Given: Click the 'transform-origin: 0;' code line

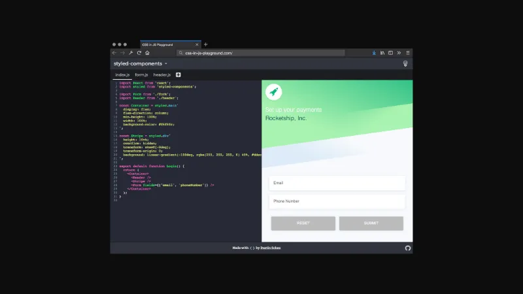Looking at the screenshot, I should pyautogui.click(x=143, y=151).
